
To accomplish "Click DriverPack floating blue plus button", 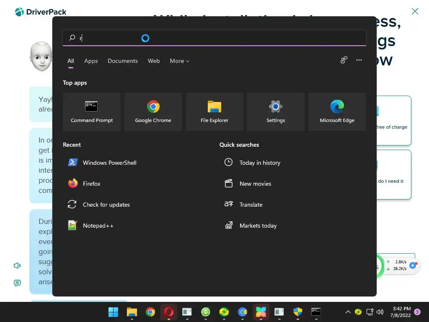I will (413, 265).
